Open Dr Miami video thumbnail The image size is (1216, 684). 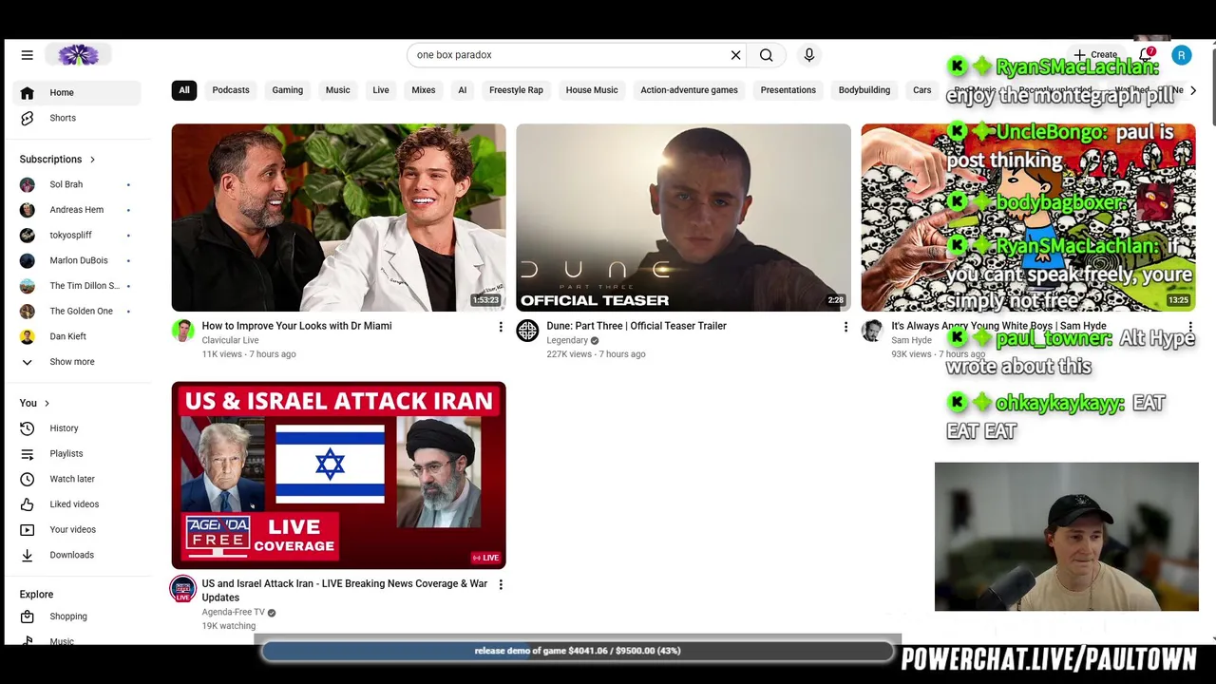pos(338,218)
